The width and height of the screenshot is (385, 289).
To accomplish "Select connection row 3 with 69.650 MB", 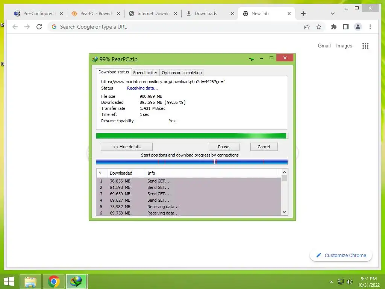I will [x=189, y=194].
